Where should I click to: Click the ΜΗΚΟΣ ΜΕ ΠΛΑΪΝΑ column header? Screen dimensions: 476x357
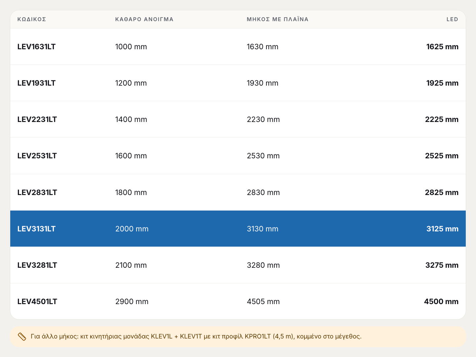(x=278, y=19)
